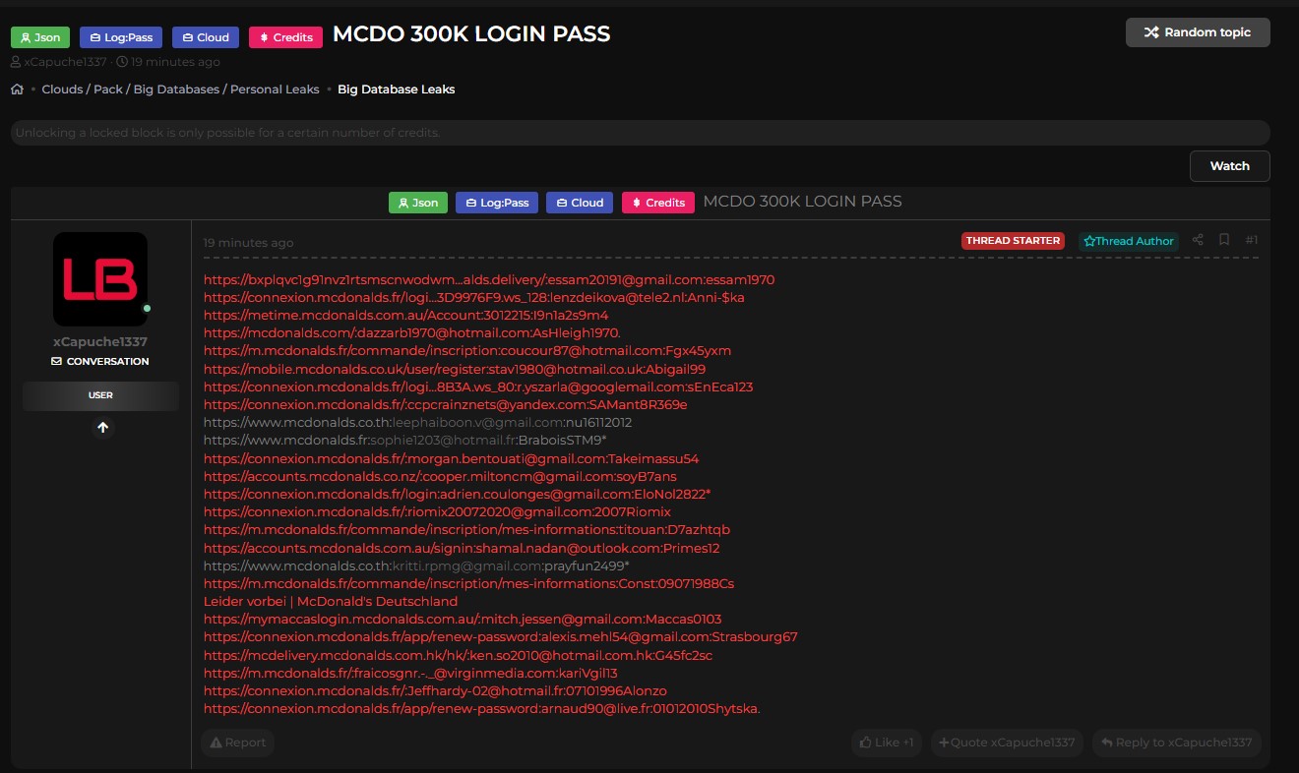Open the Clouds / Pack / Big Databases breadcrumb
This screenshot has width=1299, height=773.
(x=180, y=89)
